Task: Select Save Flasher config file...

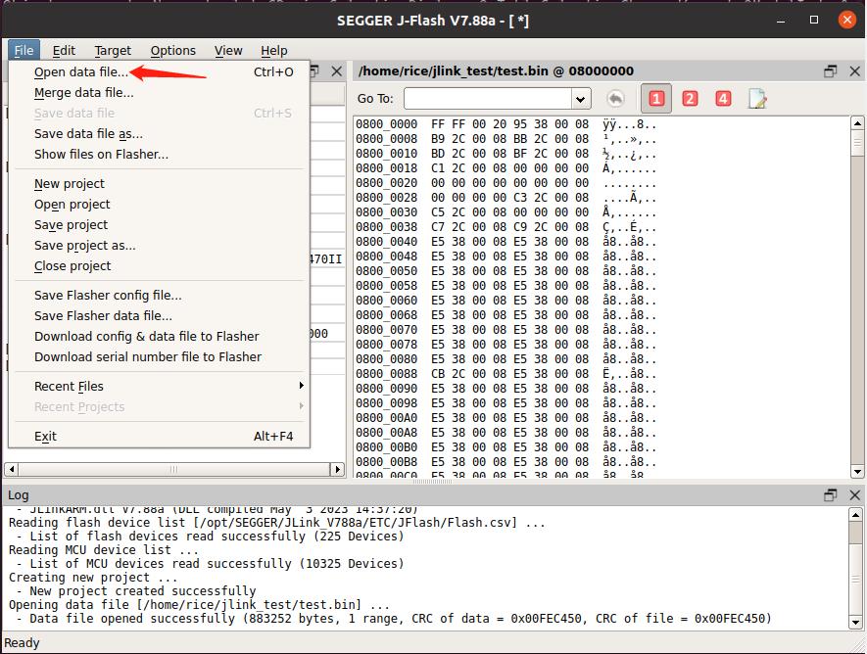Action: click(160, 295)
